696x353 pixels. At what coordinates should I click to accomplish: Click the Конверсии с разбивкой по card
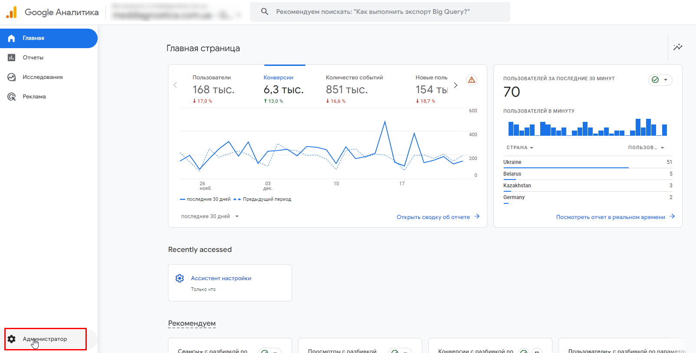point(490,346)
